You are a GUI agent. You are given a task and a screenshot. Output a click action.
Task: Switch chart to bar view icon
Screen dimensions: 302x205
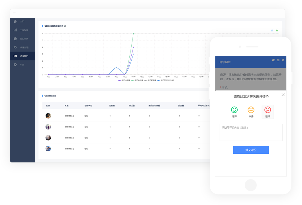[277, 30]
